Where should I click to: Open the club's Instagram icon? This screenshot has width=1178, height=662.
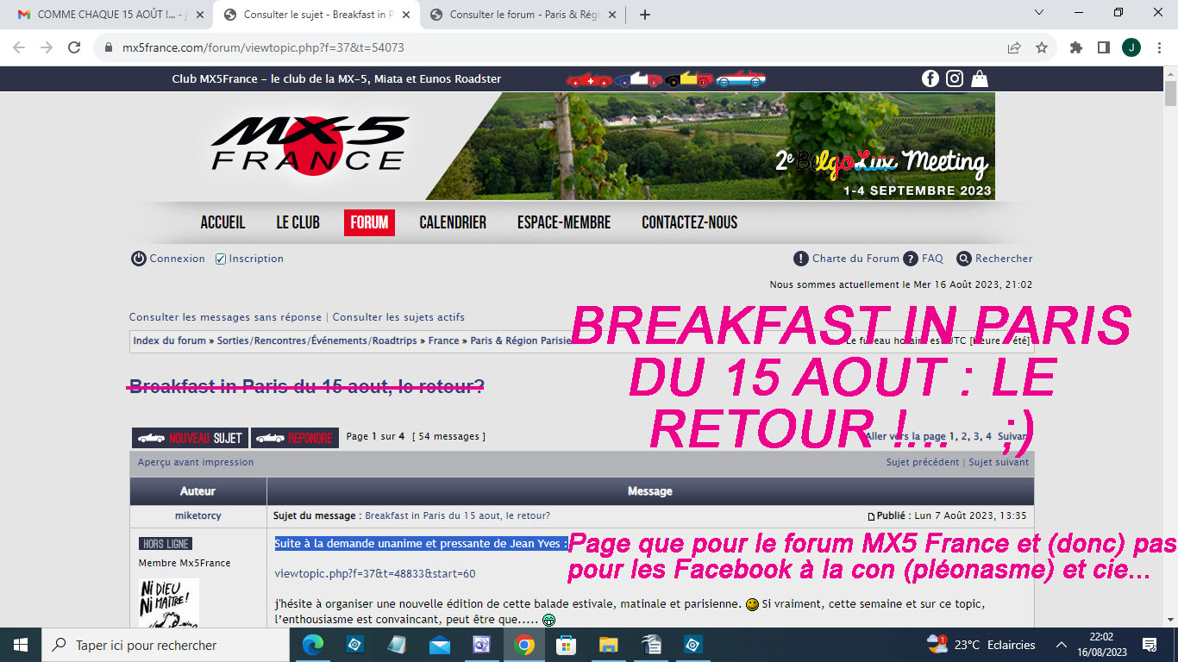coord(955,78)
